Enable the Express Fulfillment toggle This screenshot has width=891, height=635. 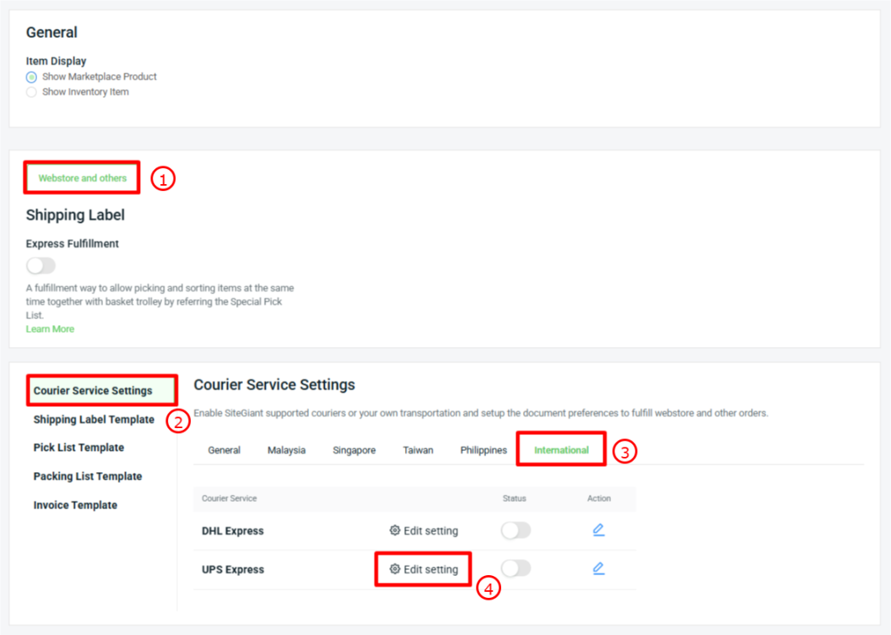coord(40,266)
